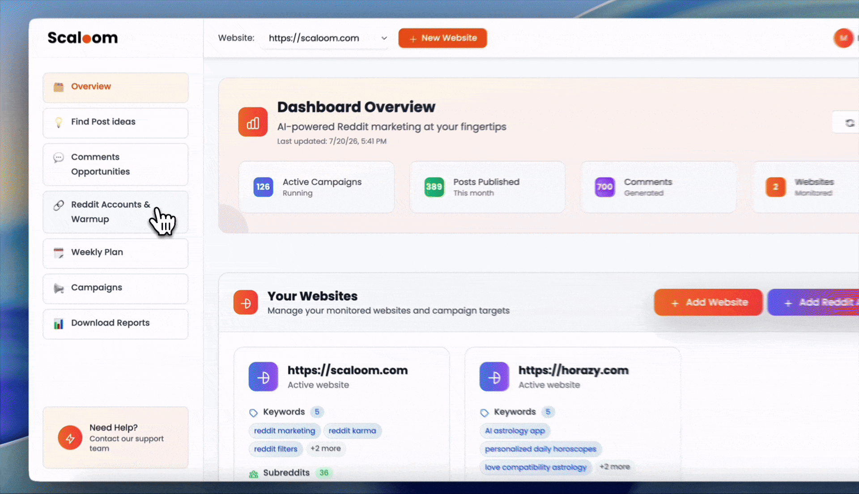The width and height of the screenshot is (859, 494).
Task: Click keywords count 5 on scaloom.com card
Action: tap(317, 412)
